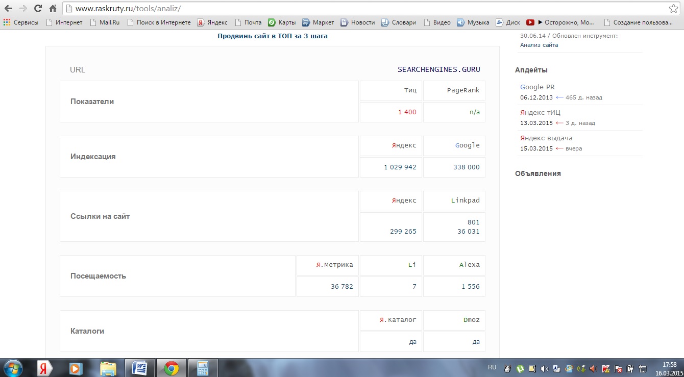Open the Windows Start menu
Screen dimensions: 684x377
point(13,368)
